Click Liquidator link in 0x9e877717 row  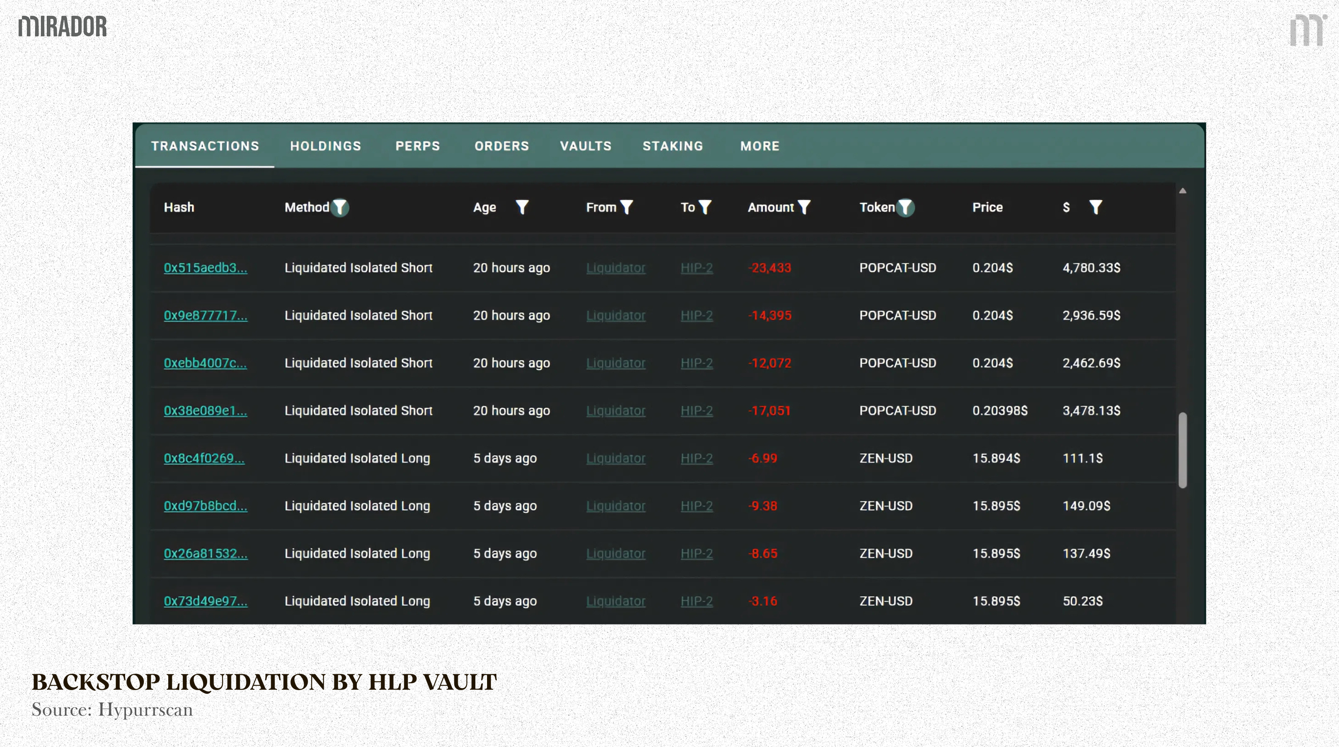pos(616,315)
